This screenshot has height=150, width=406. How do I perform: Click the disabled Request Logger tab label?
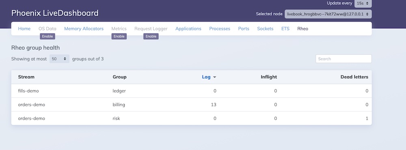click(x=151, y=29)
